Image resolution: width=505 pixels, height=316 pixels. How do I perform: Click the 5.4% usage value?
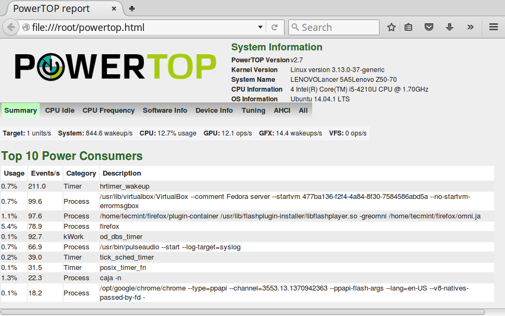[9, 227]
